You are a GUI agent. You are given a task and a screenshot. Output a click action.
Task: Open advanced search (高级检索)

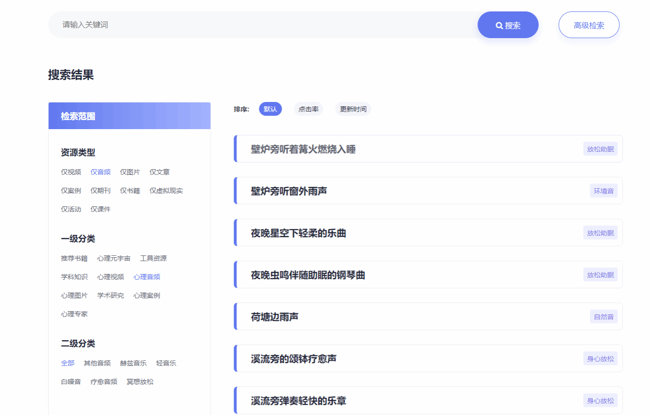point(589,25)
